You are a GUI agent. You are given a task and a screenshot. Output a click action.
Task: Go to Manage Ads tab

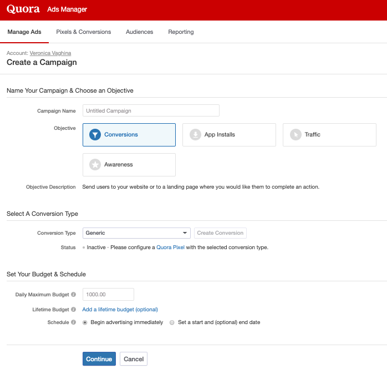coord(24,32)
